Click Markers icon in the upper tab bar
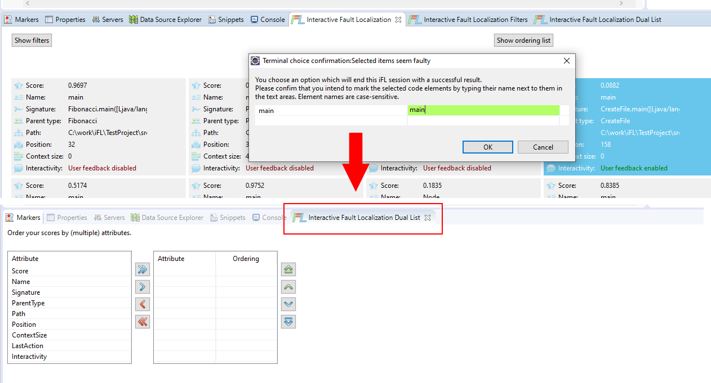The height and width of the screenshot is (383, 711). click(8, 20)
